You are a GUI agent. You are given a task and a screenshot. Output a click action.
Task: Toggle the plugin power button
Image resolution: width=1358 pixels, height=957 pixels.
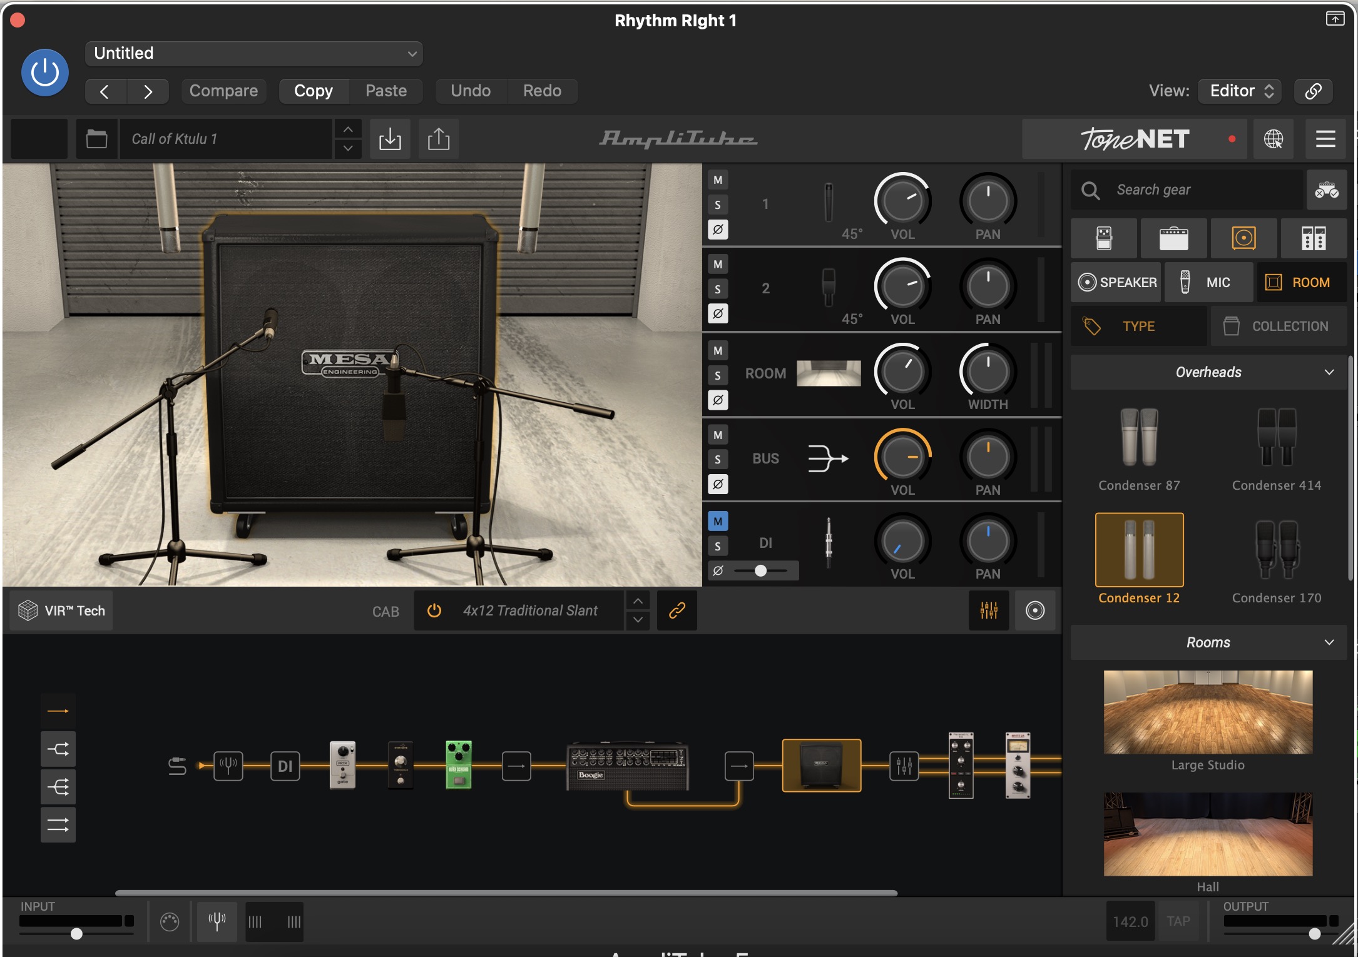[45, 73]
